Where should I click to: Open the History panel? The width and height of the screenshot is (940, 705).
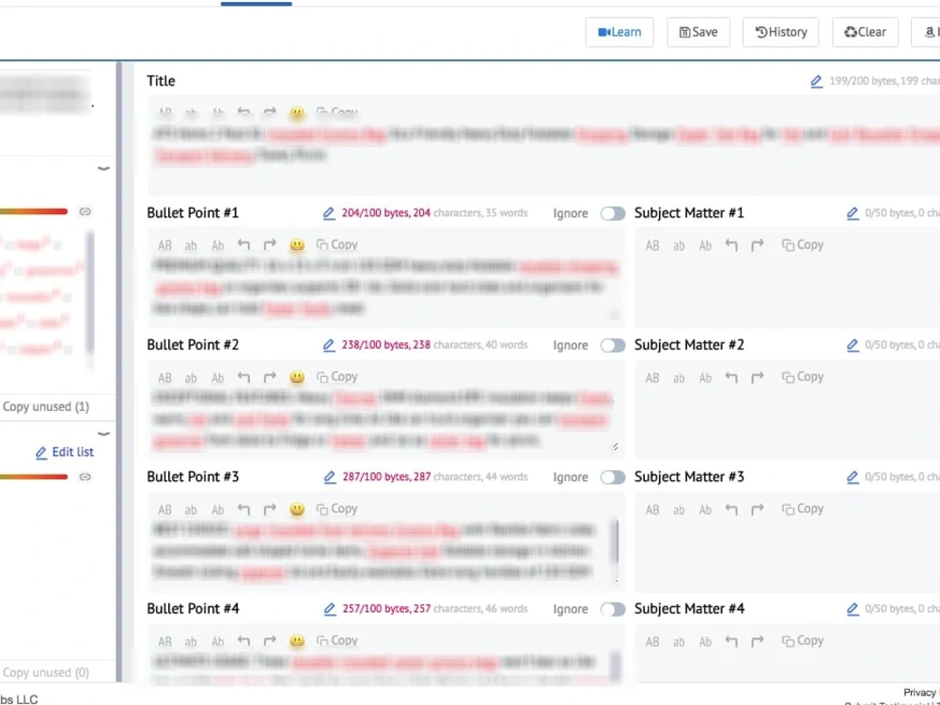(x=780, y=32)
